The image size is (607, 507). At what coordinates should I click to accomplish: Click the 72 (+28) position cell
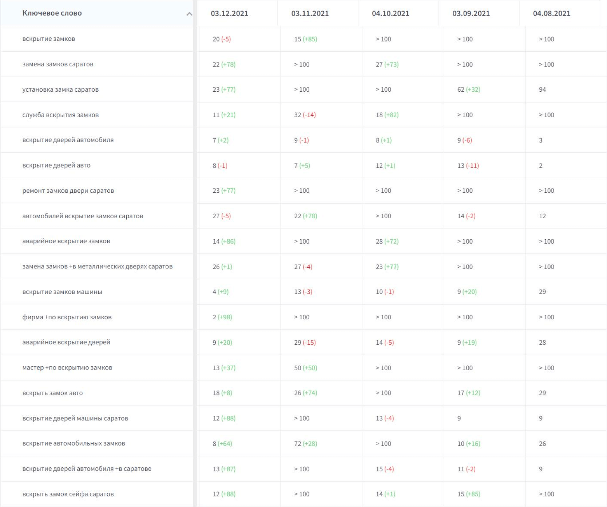(x=305, y=444)
